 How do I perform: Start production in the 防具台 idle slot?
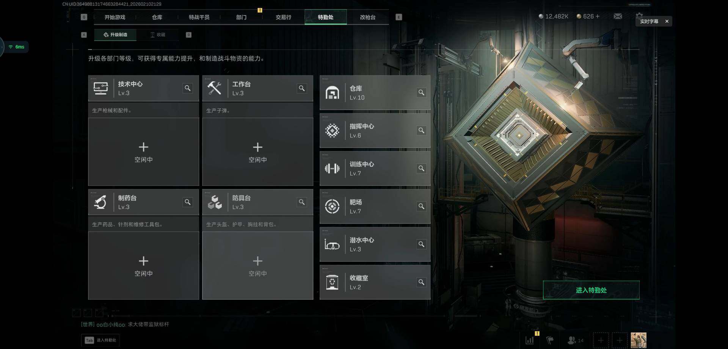point(257,266)
